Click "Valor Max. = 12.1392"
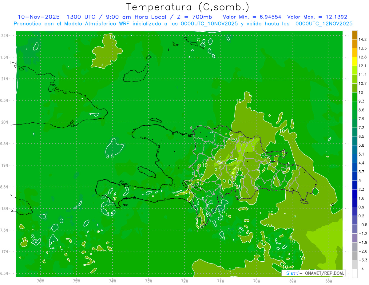 pos(317,17)
